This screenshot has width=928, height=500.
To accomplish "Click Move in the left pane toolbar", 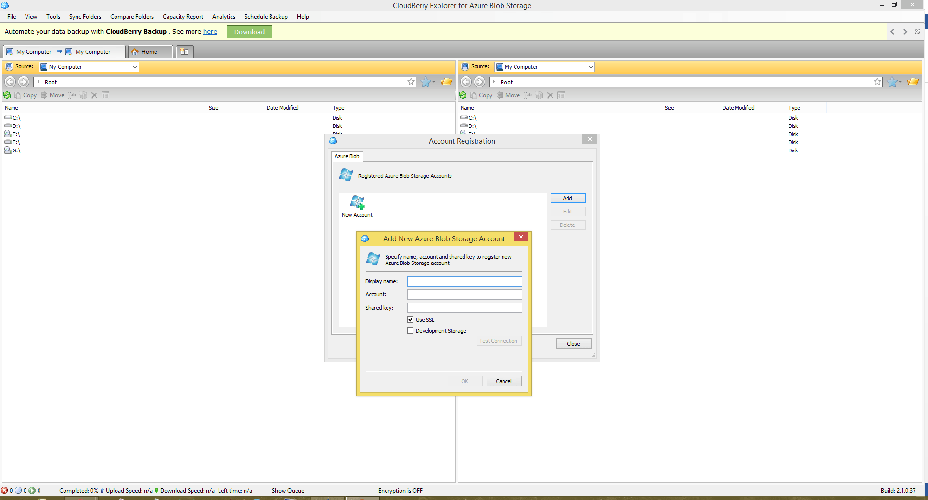I will [x=52, y=95].
